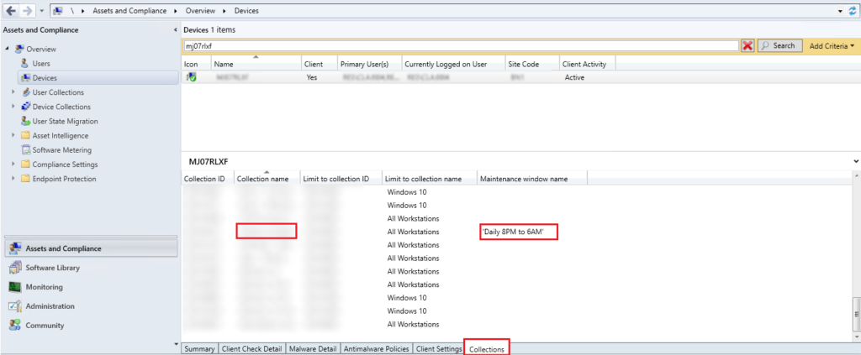Viewport: 861px width, 355px height.
Task: Clear search with red X icon
Action: tap(747, 45)
